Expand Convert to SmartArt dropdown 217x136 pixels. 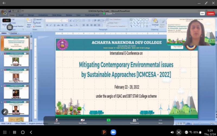click(117, 26)
